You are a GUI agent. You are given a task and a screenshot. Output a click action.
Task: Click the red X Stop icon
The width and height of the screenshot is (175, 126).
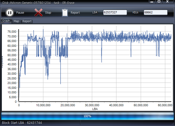point(38,12)
